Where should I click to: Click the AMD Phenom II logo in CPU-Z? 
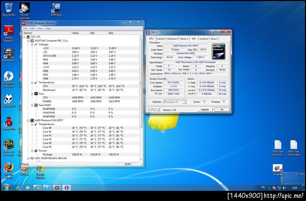219,52
